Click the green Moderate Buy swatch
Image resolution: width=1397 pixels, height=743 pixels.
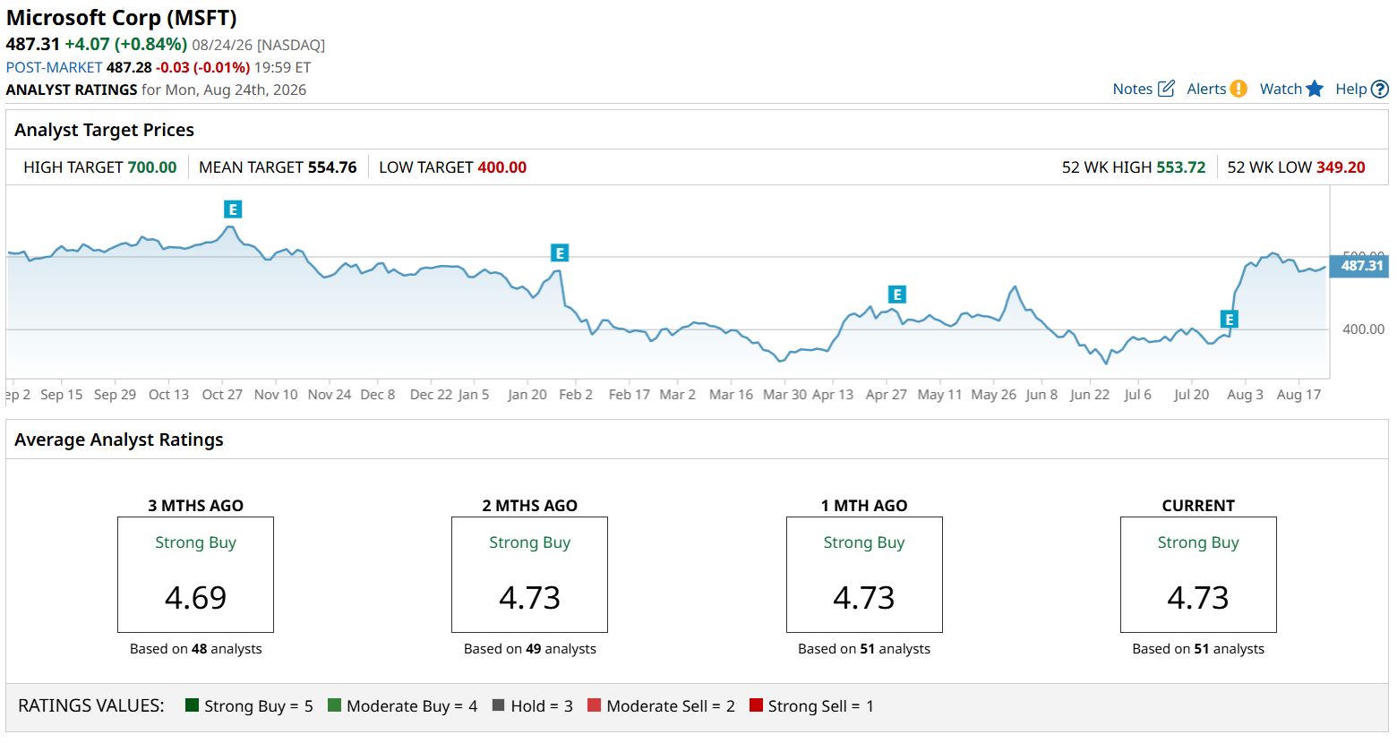pos(334,705)
